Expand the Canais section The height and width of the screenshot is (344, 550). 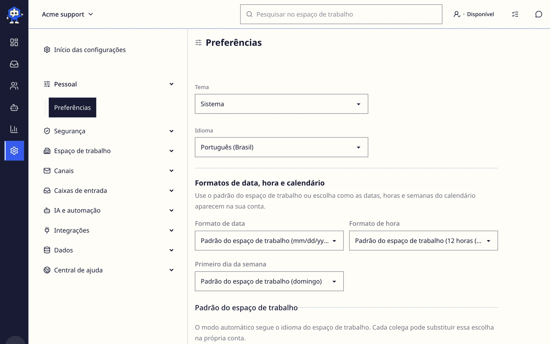(x=108, y=171)
